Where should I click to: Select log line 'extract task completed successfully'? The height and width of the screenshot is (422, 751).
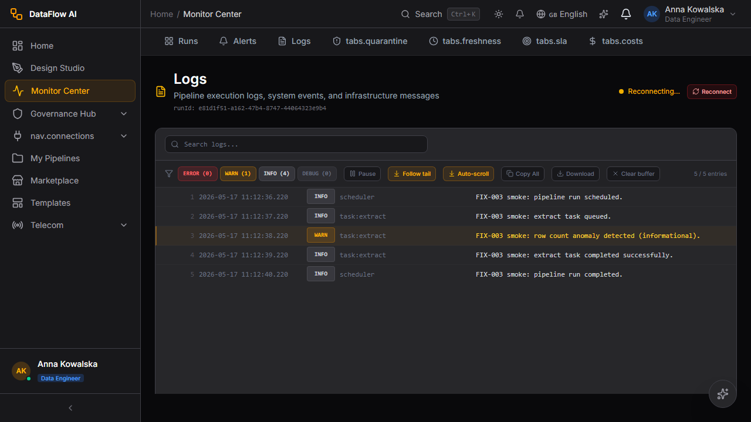(x=446, y=255)
